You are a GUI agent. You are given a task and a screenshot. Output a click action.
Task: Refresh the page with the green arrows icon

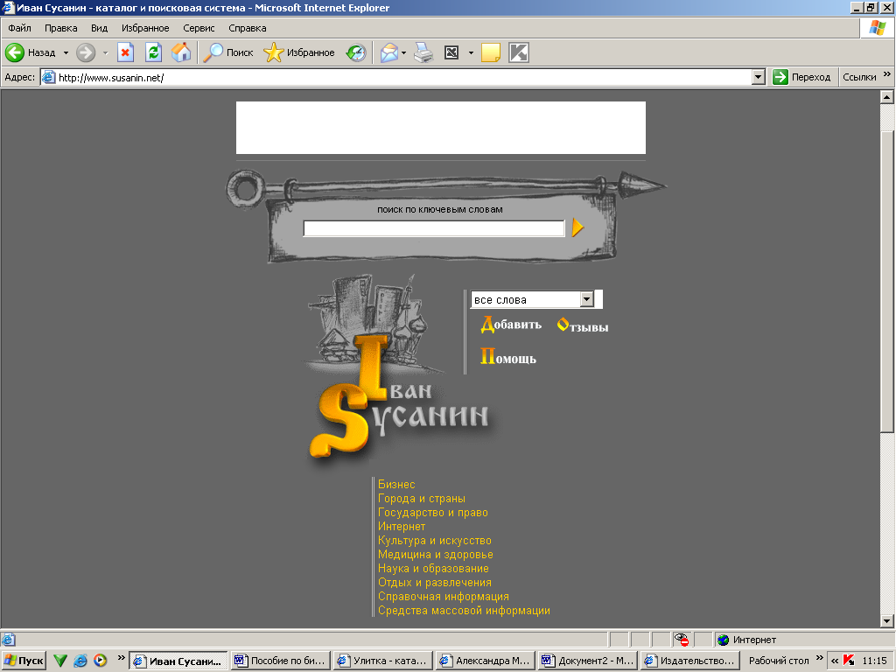[153, 52]
